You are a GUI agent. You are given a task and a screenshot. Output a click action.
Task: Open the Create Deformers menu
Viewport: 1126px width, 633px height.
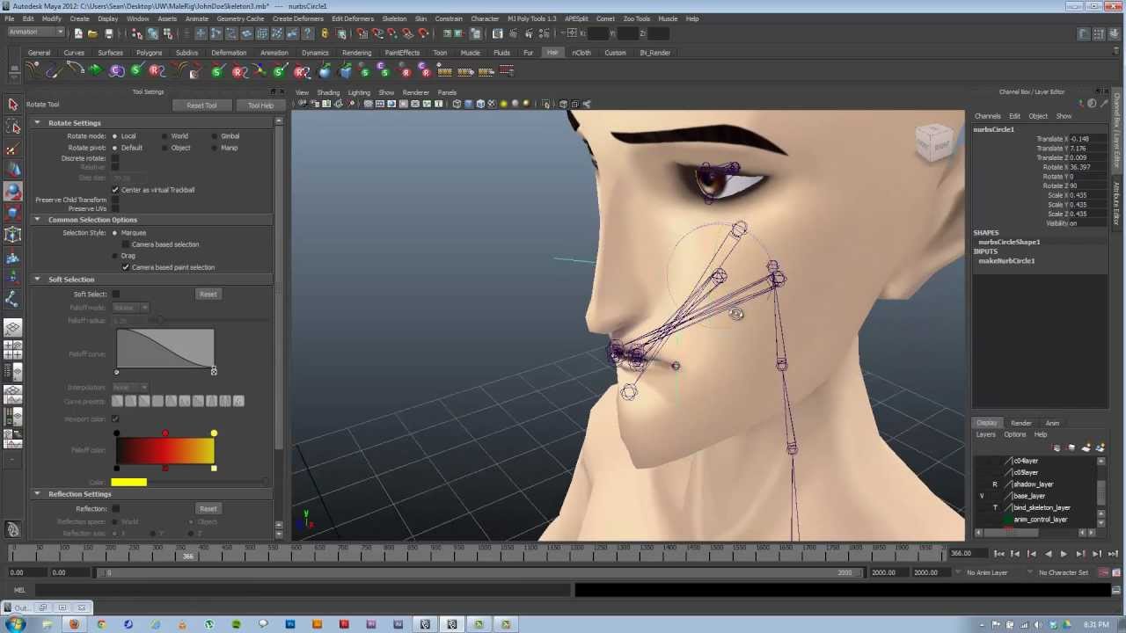pos(297,18)
